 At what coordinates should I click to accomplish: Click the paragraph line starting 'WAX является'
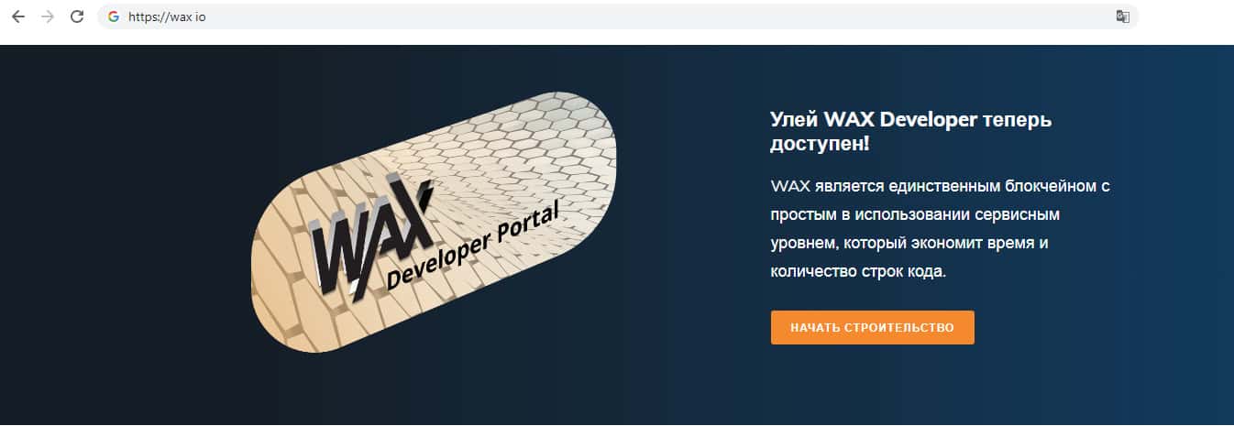point(941,187)
